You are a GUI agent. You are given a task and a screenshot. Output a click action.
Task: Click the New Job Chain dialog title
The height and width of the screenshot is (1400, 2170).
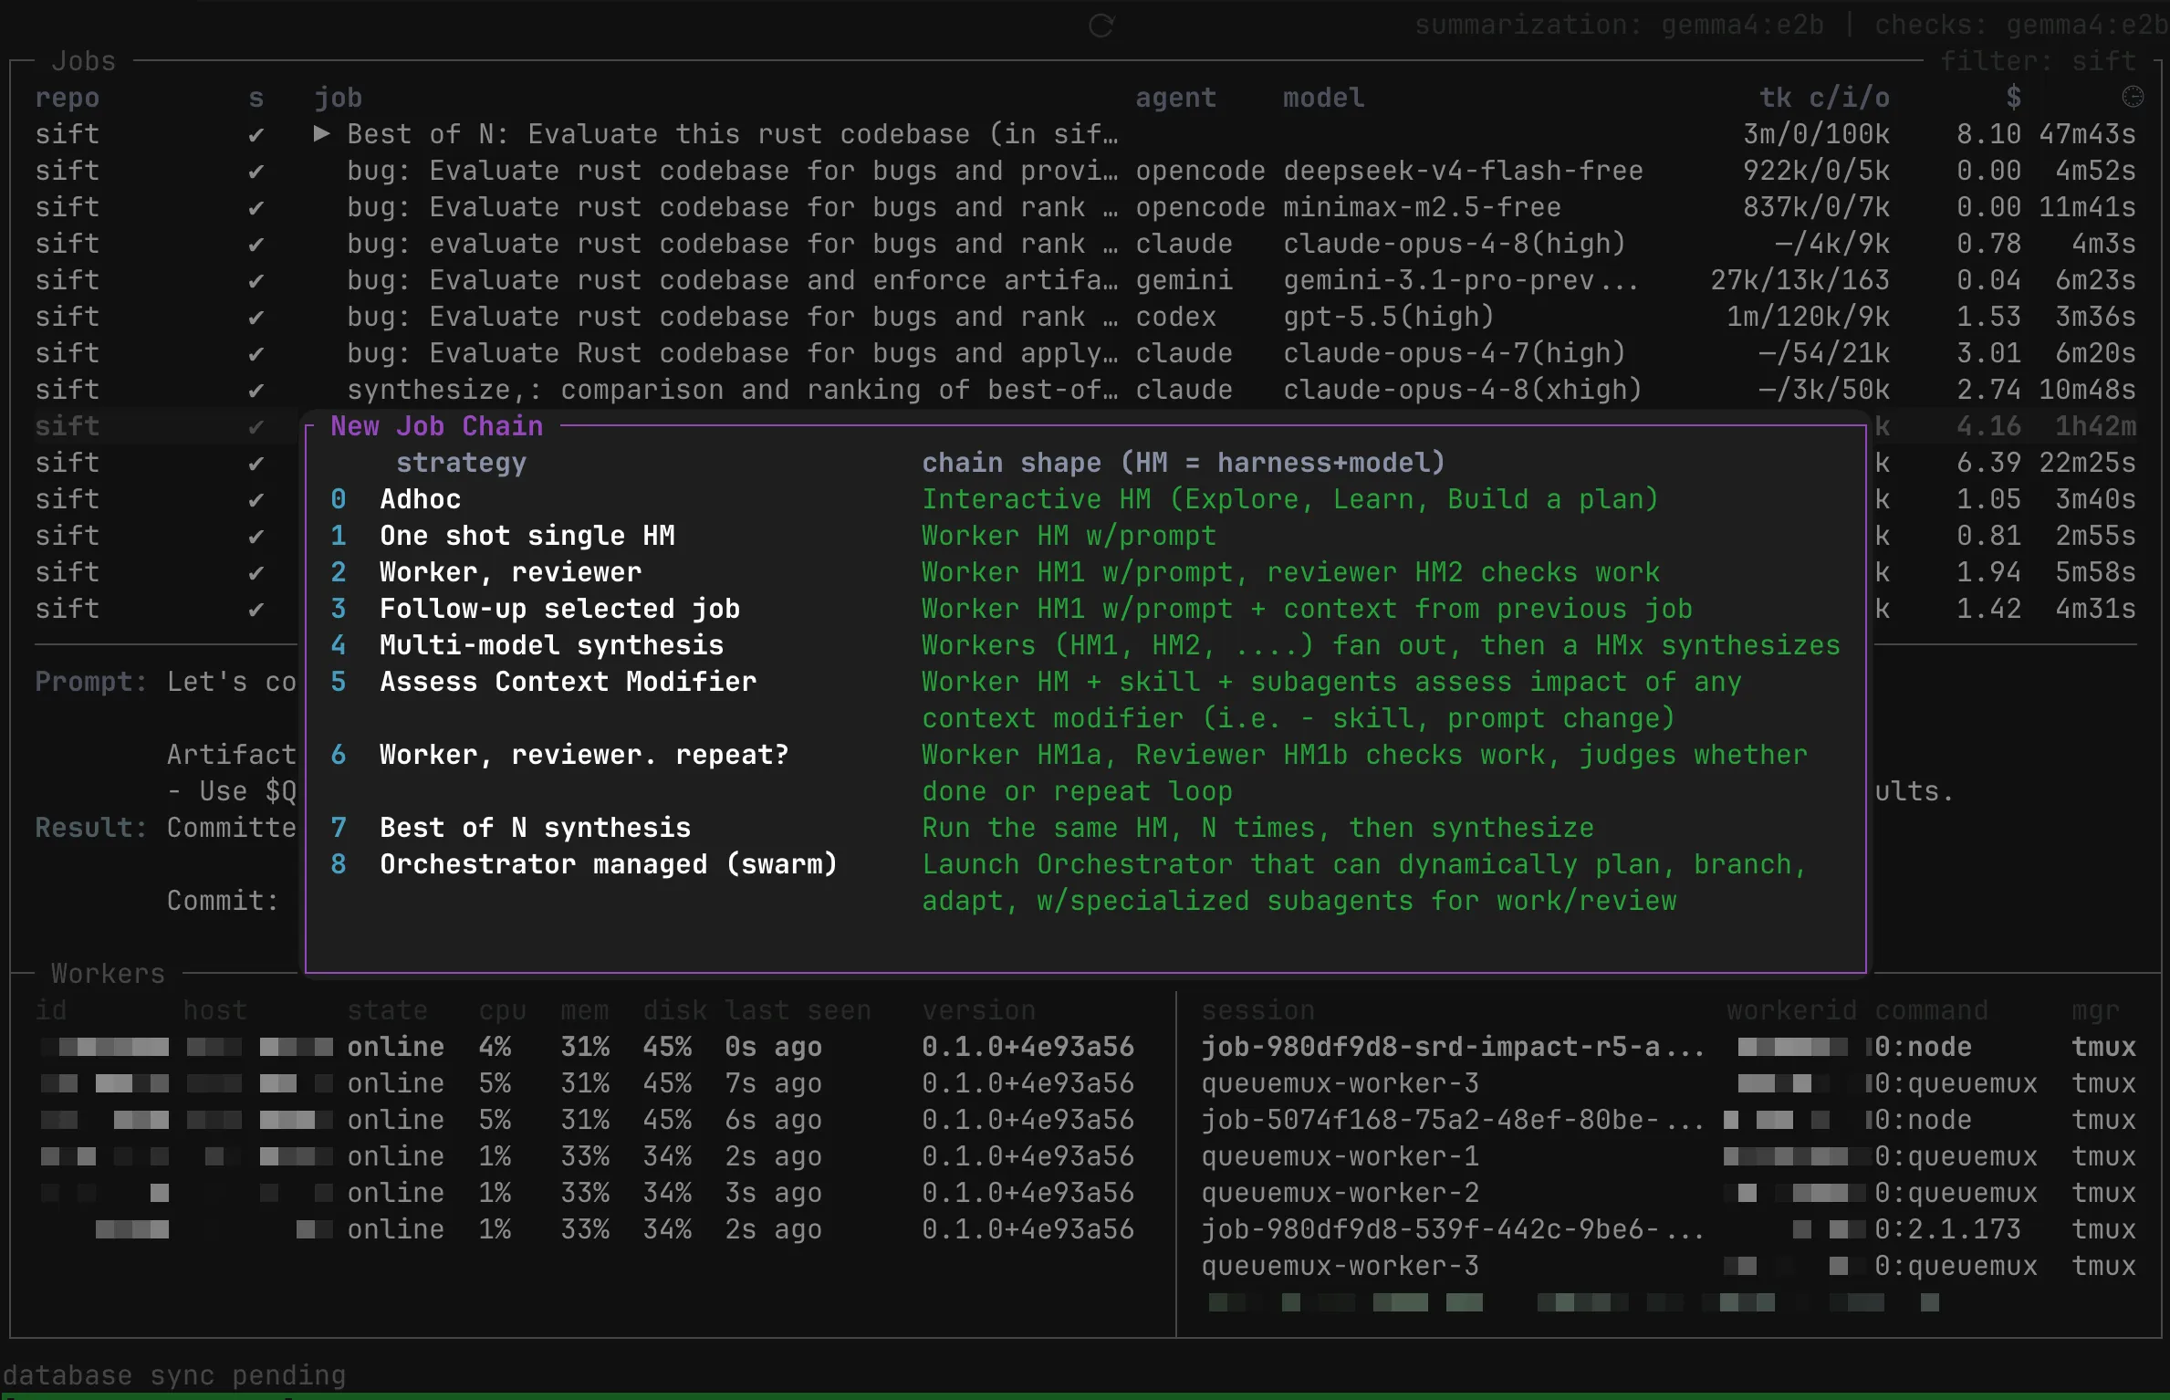(x=437, y=426)
